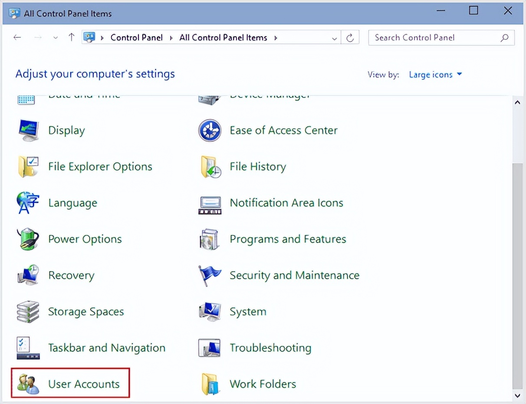The width and height of the screenshot is (526, 404).
Task: Click the refresh button beside address bar
Action: 350,38
